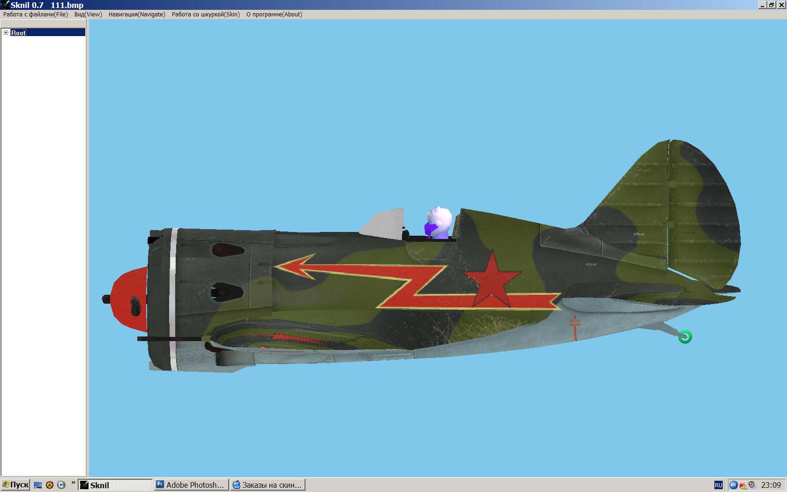Image resolution: width=787 pixels, height=492 pixels.
Task: Click the speaker volume tray icon
Action: click(x=751, y=485)
